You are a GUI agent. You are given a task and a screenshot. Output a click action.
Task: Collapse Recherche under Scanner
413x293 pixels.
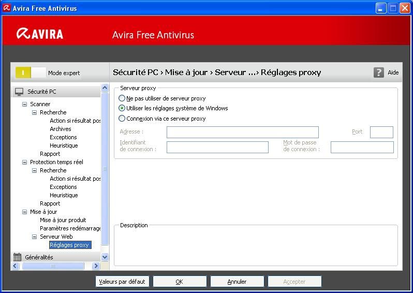pos(34,112)
